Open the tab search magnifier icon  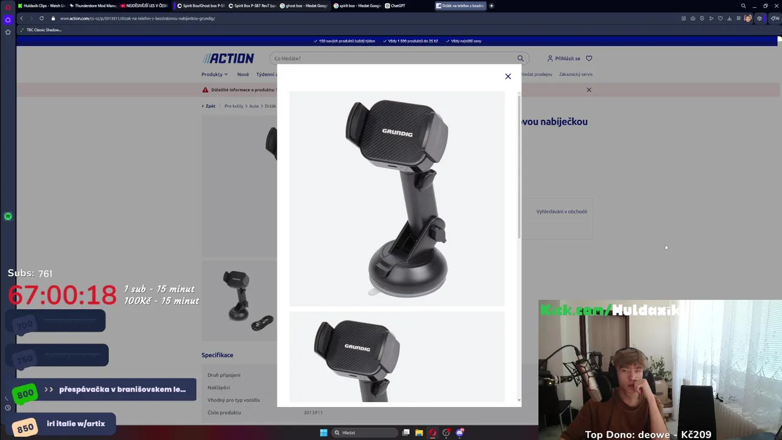pyautogui.click(x=744, y=5)
